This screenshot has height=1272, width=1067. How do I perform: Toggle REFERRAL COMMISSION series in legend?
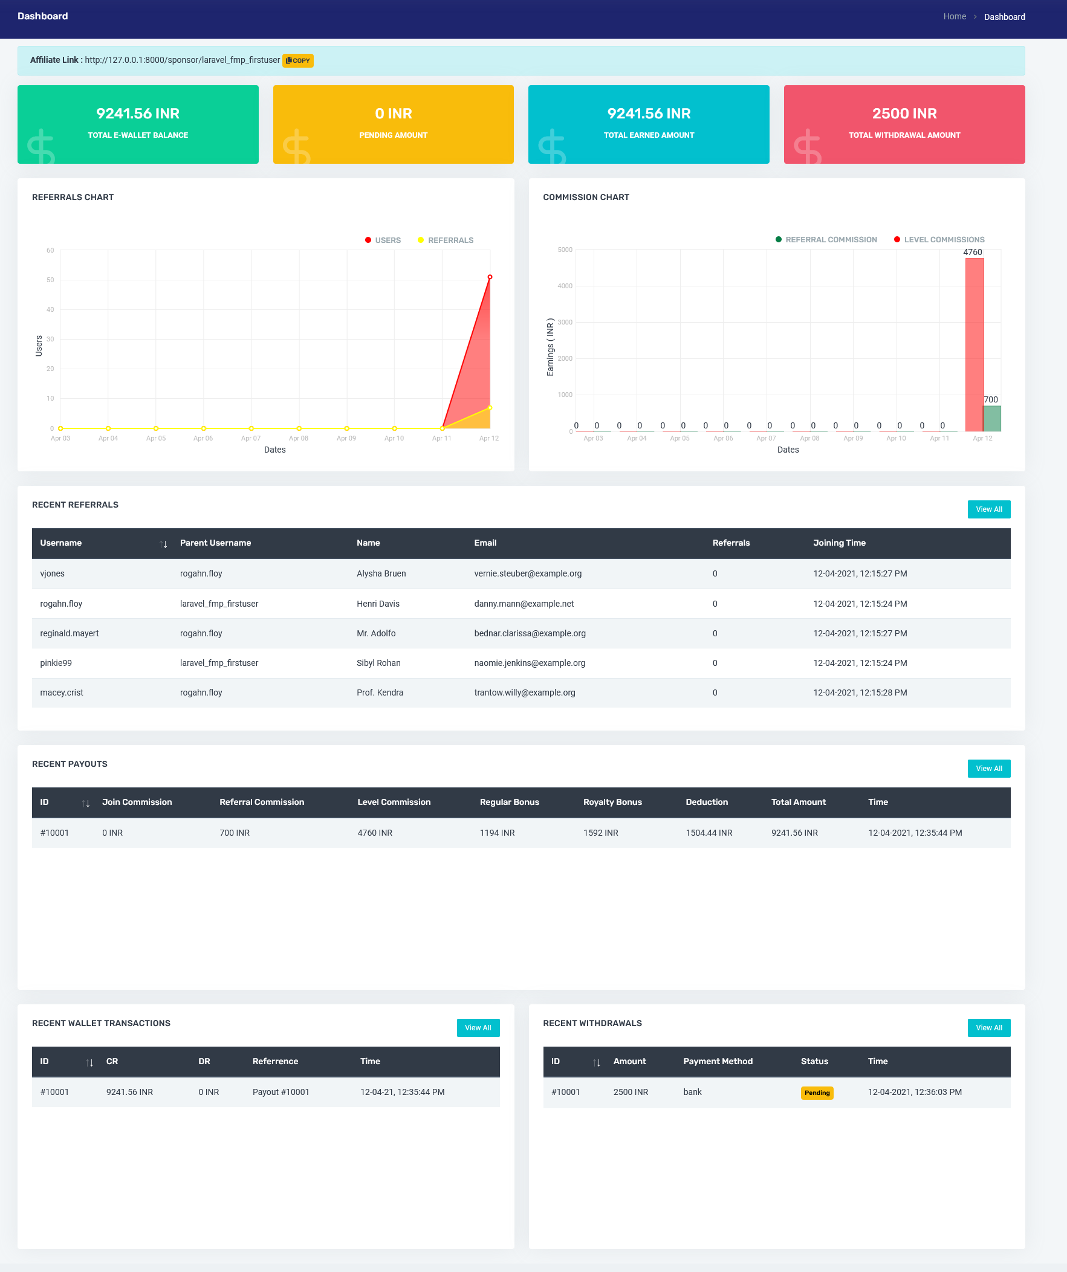point(826,240)
